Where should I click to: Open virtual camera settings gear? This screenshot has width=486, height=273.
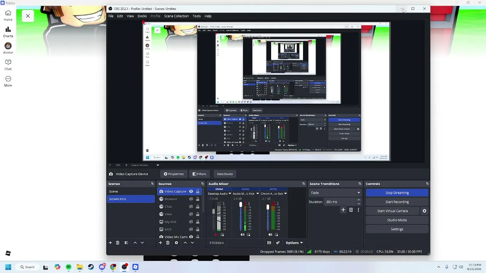424,211
